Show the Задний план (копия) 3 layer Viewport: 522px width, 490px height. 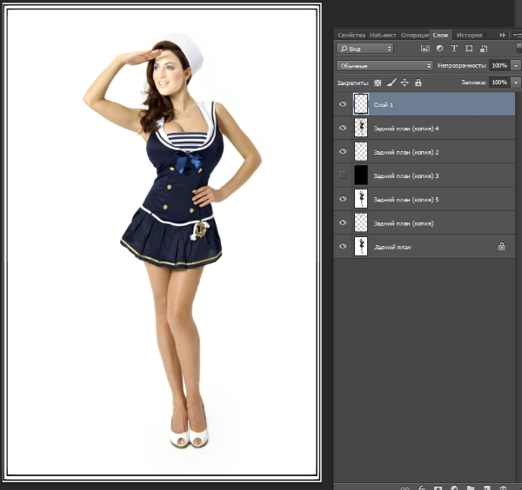point(343,175)
